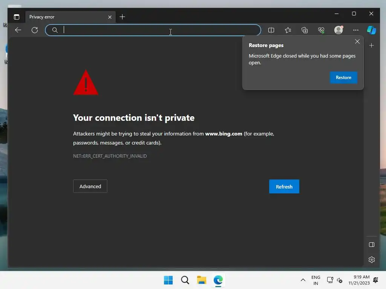Open the split screen icon
Image resolution: width=386 pixels, height=289 pixels.
271,30
